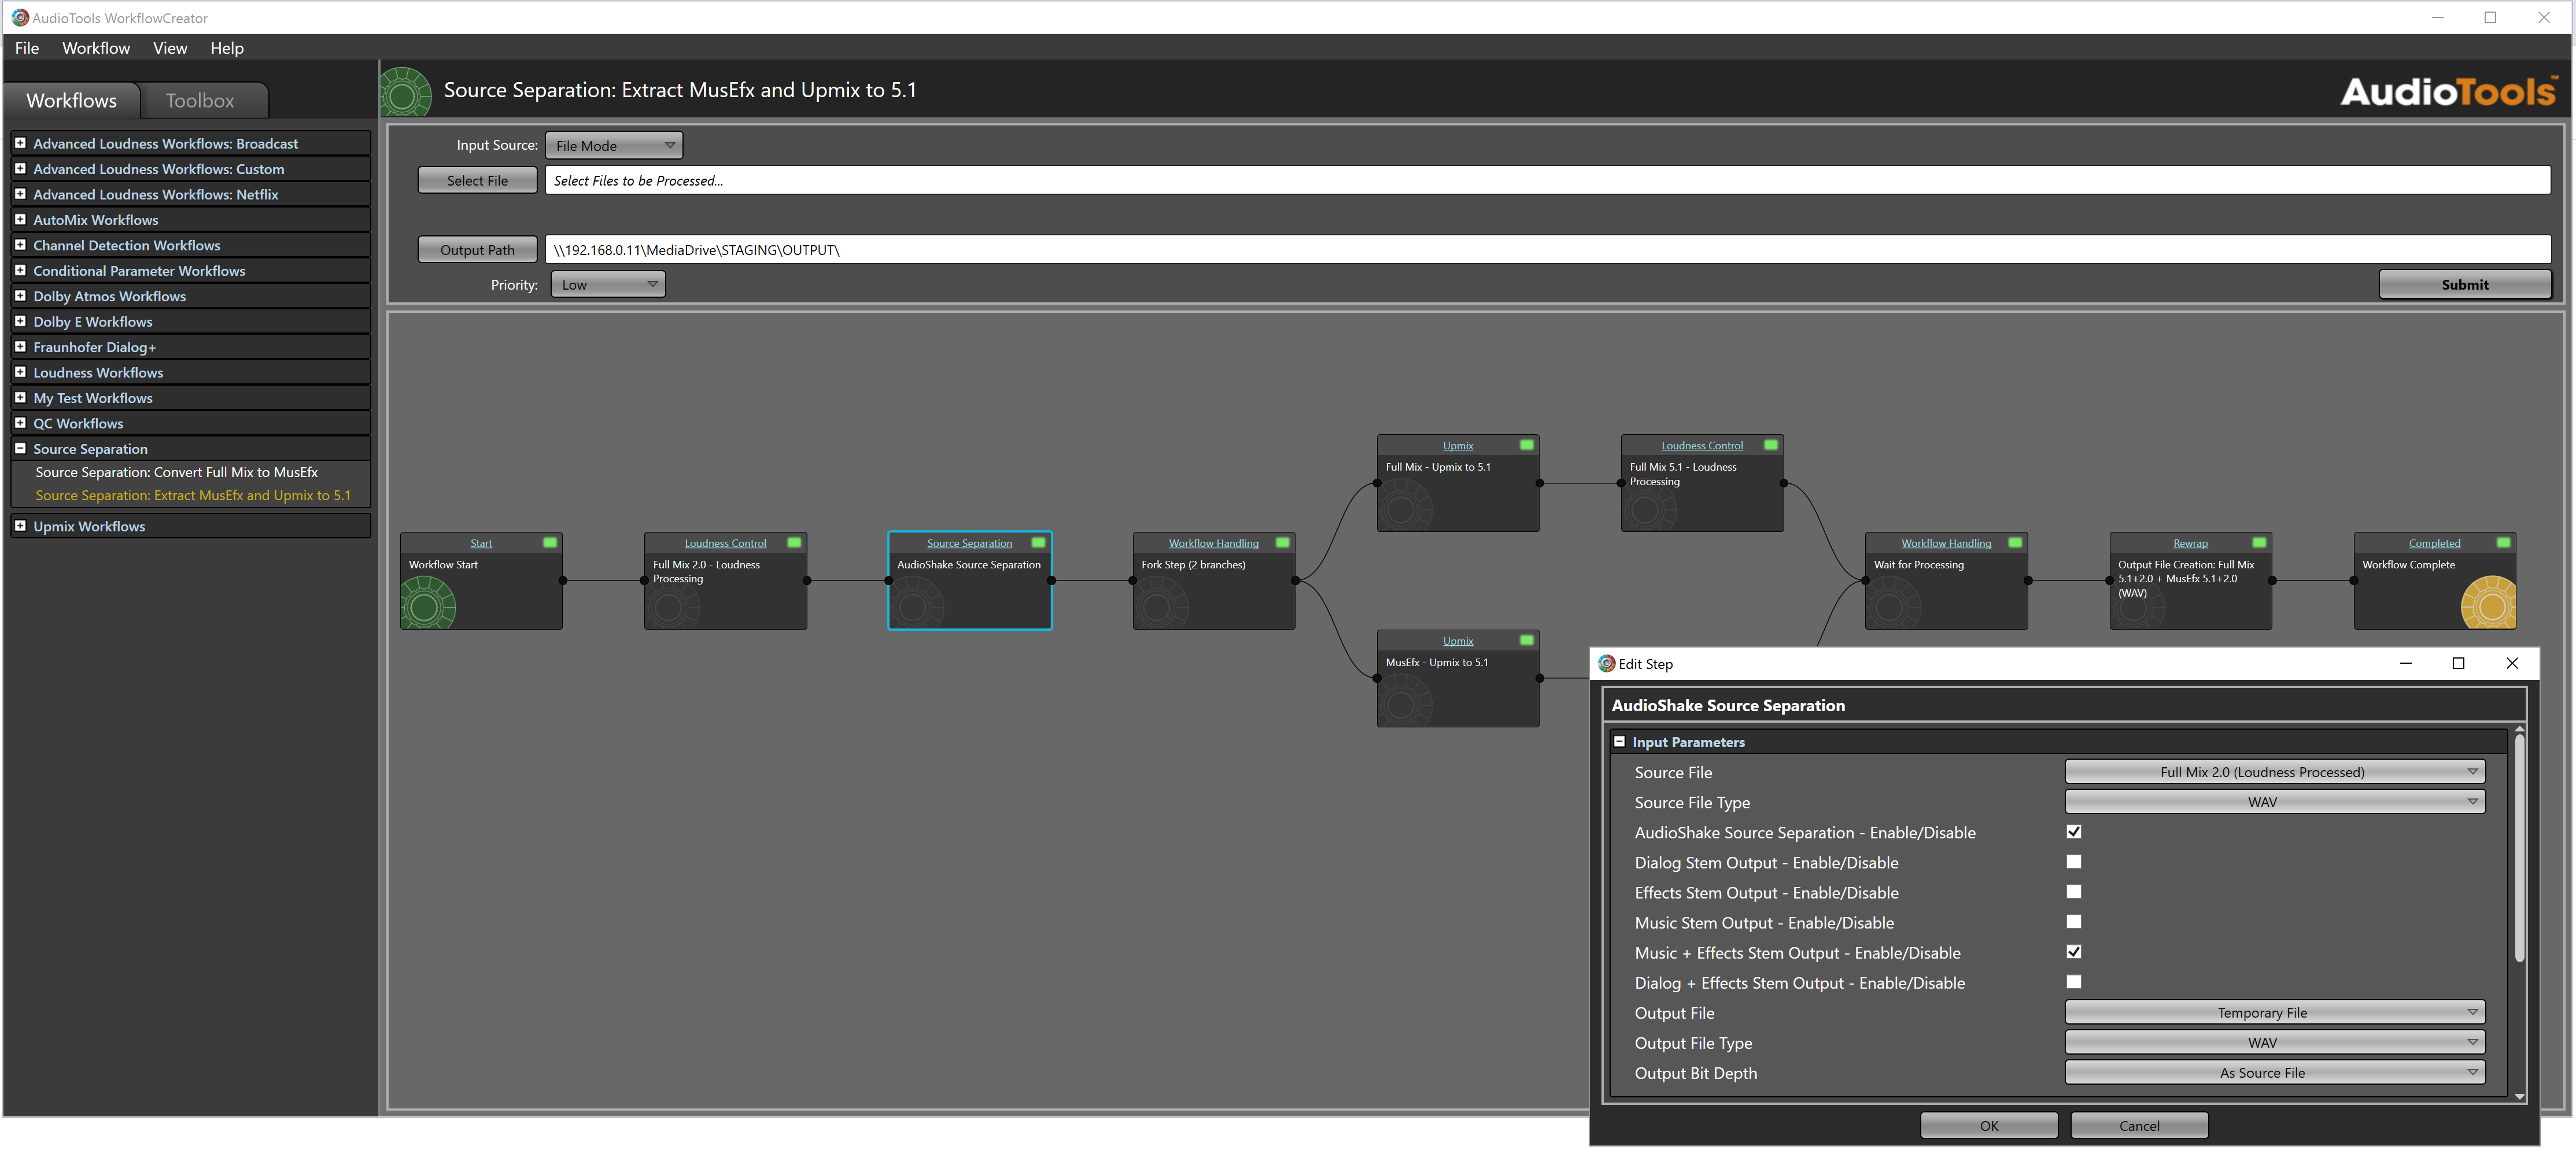Click Cancel in Edit Step dialog
This screenshot has height=1150, width=2576.
pyautogui.click(x=2139, y=1126)
